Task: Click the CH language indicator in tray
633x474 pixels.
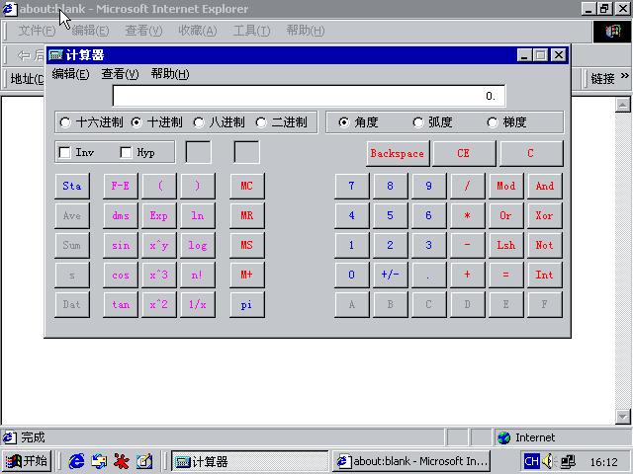Action: [531, 461]
